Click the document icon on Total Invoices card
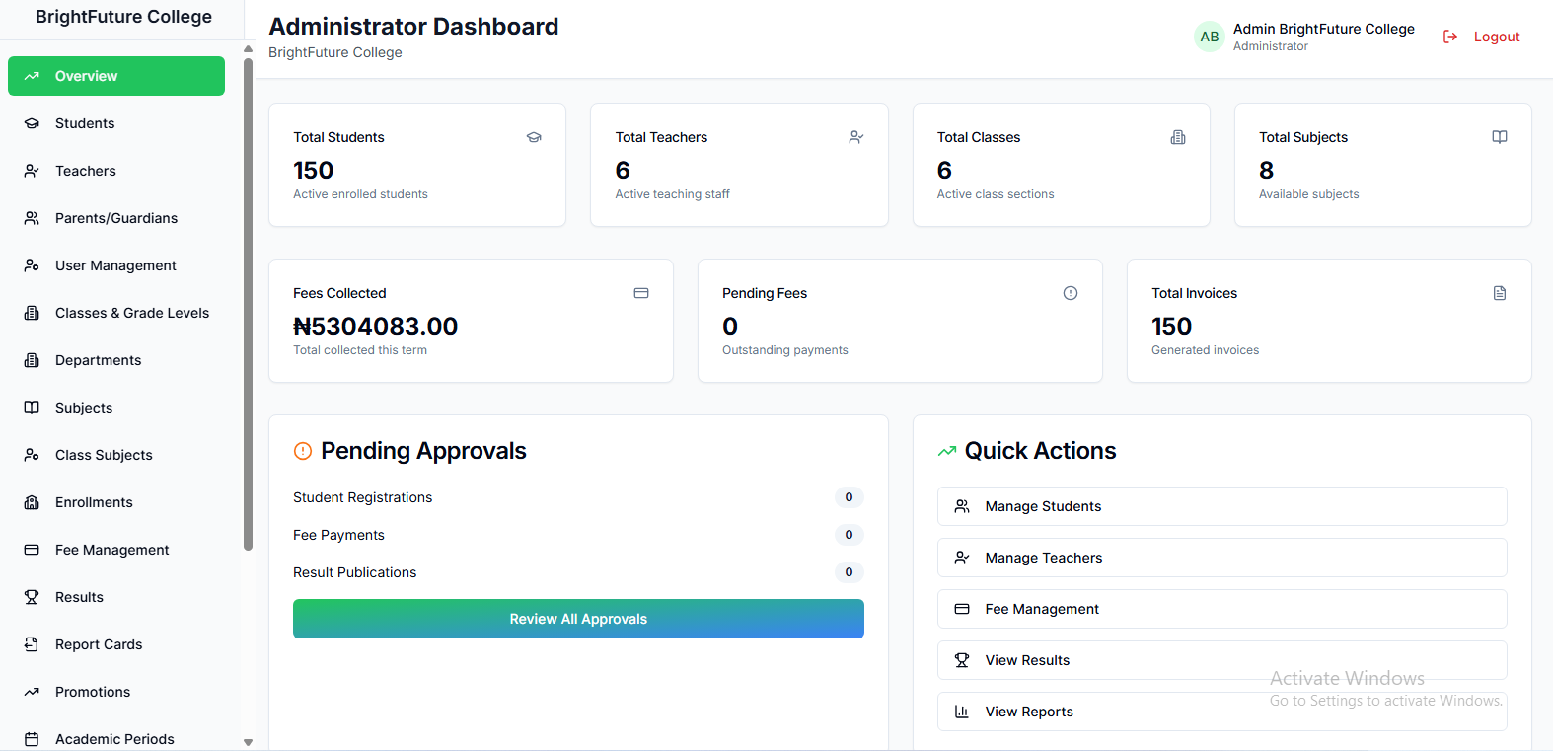1553x751 pixels. click(x=1500, y=293)
